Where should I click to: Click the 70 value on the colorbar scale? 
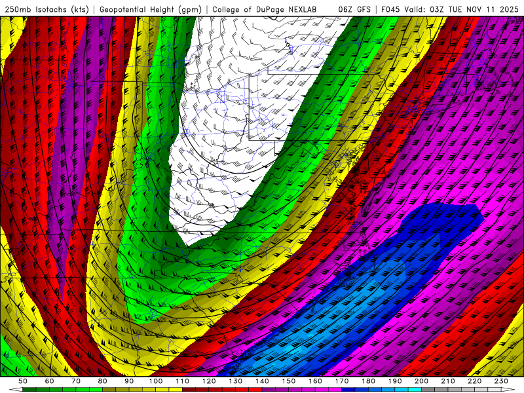tap(76, 381)
